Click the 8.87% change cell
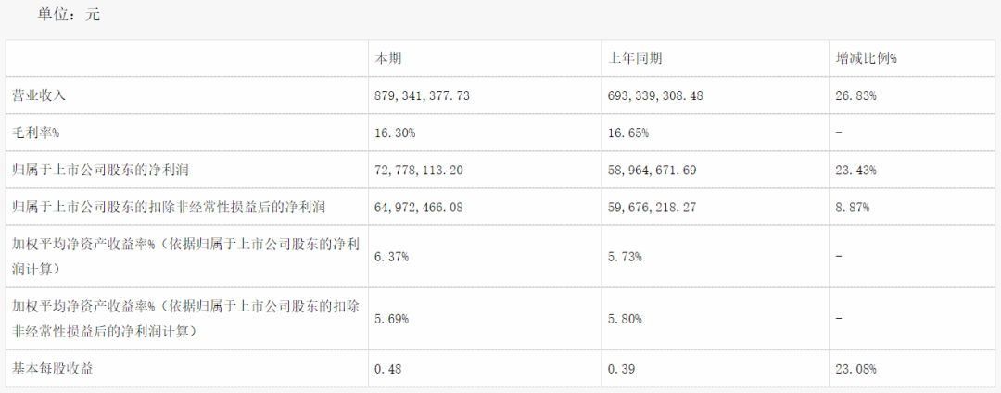This screenshot has height=393, width=1001. (853, 208)
